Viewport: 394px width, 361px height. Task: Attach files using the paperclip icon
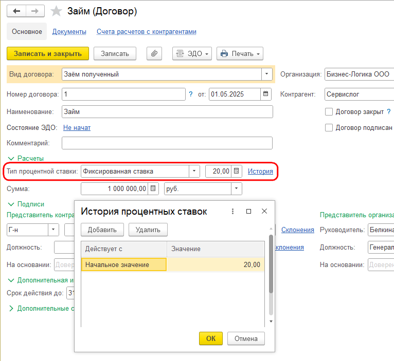tap(154, 53)
